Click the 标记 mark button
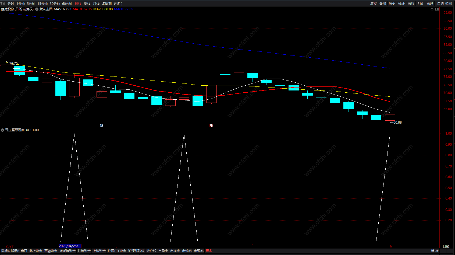The image size is (455, 255). [430, 4]
